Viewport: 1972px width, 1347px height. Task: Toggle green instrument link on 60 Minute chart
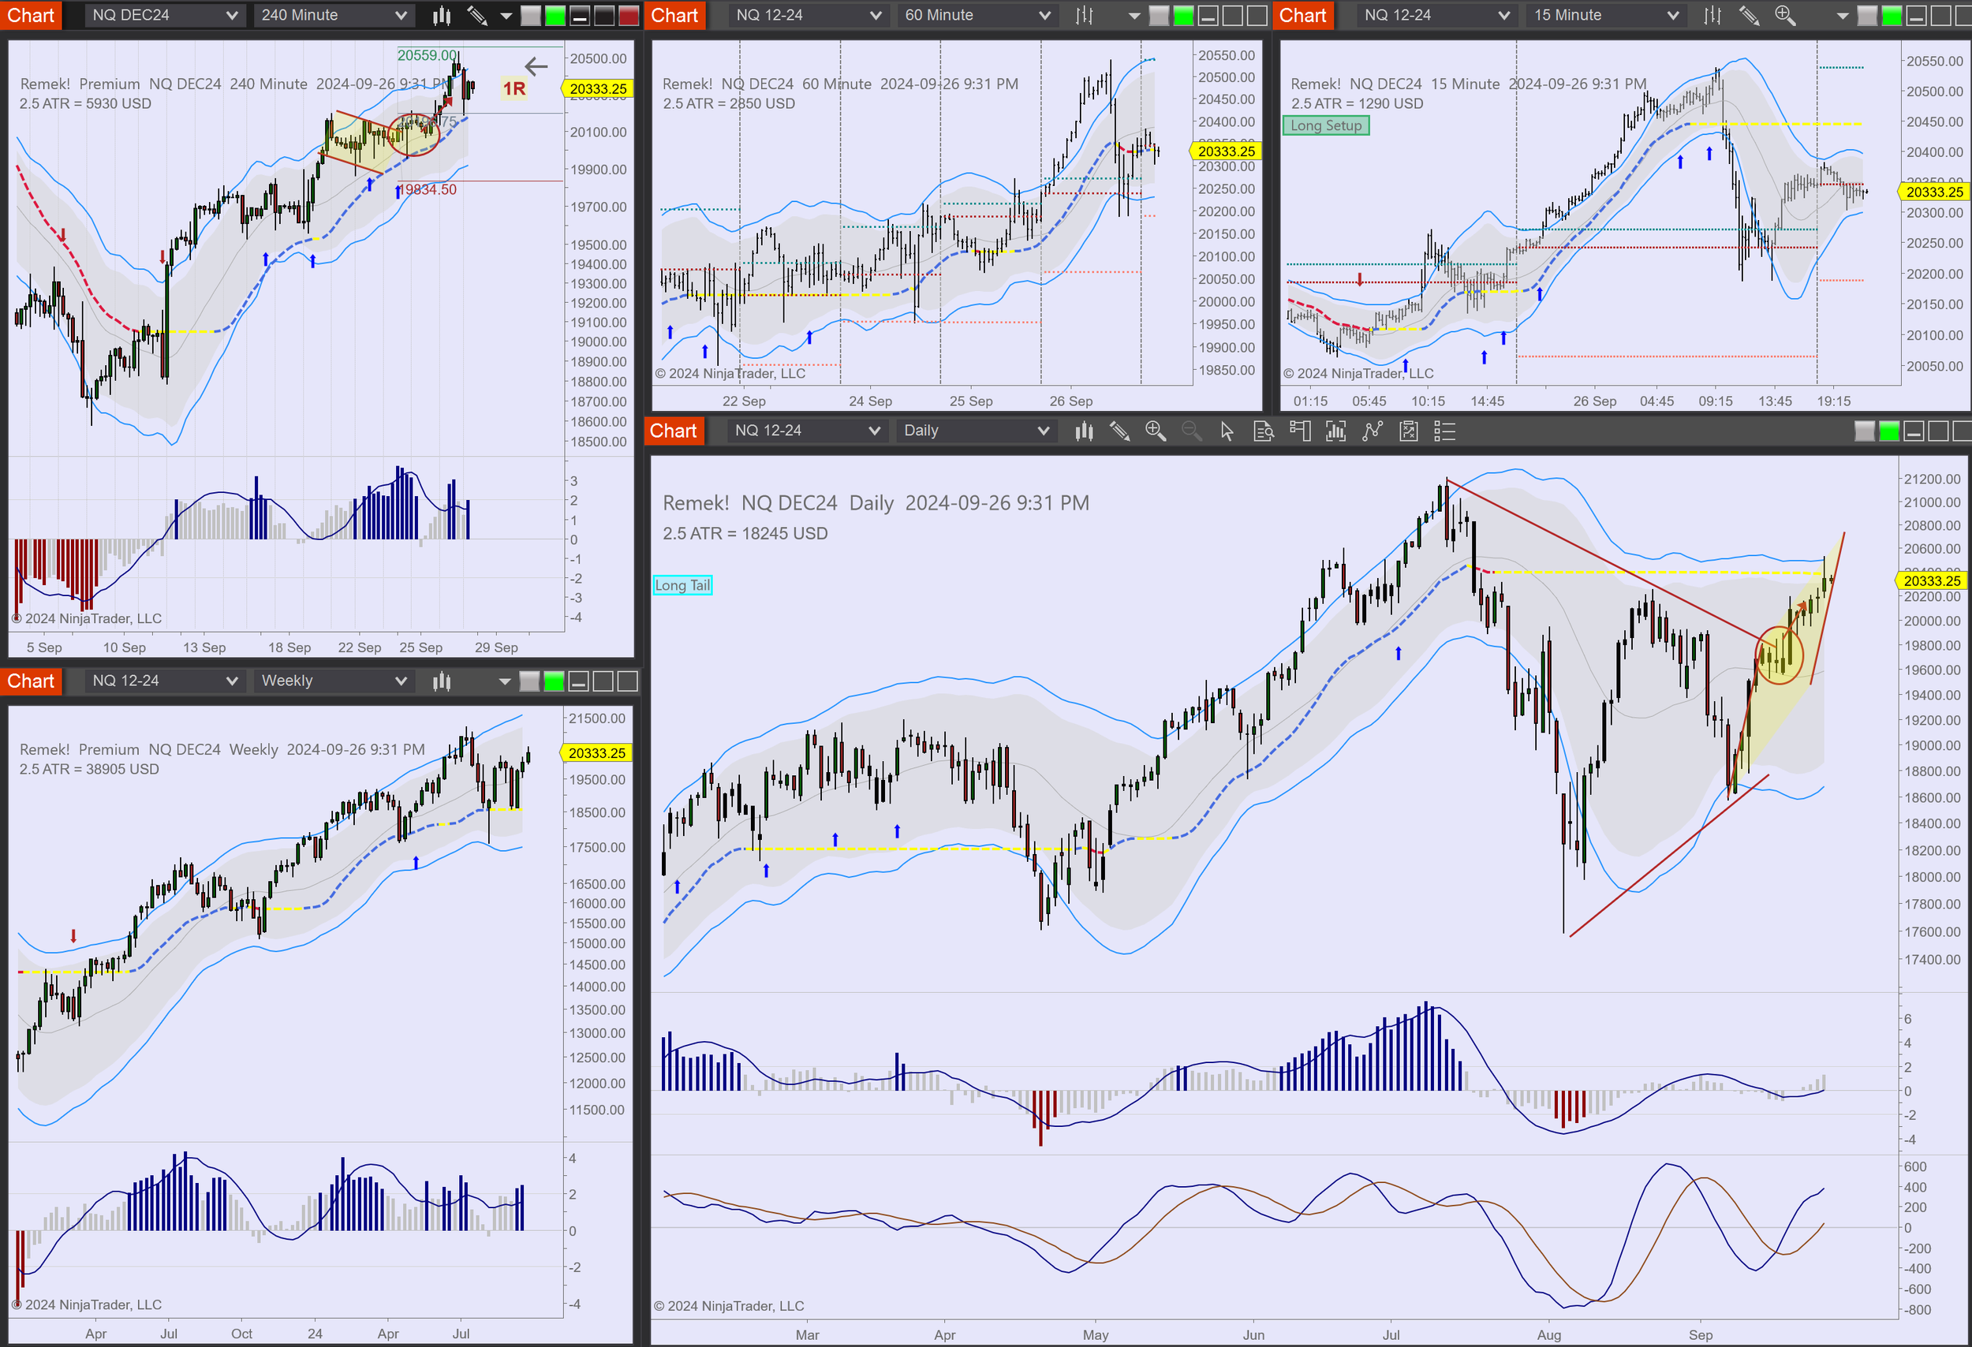[1184, 15]
